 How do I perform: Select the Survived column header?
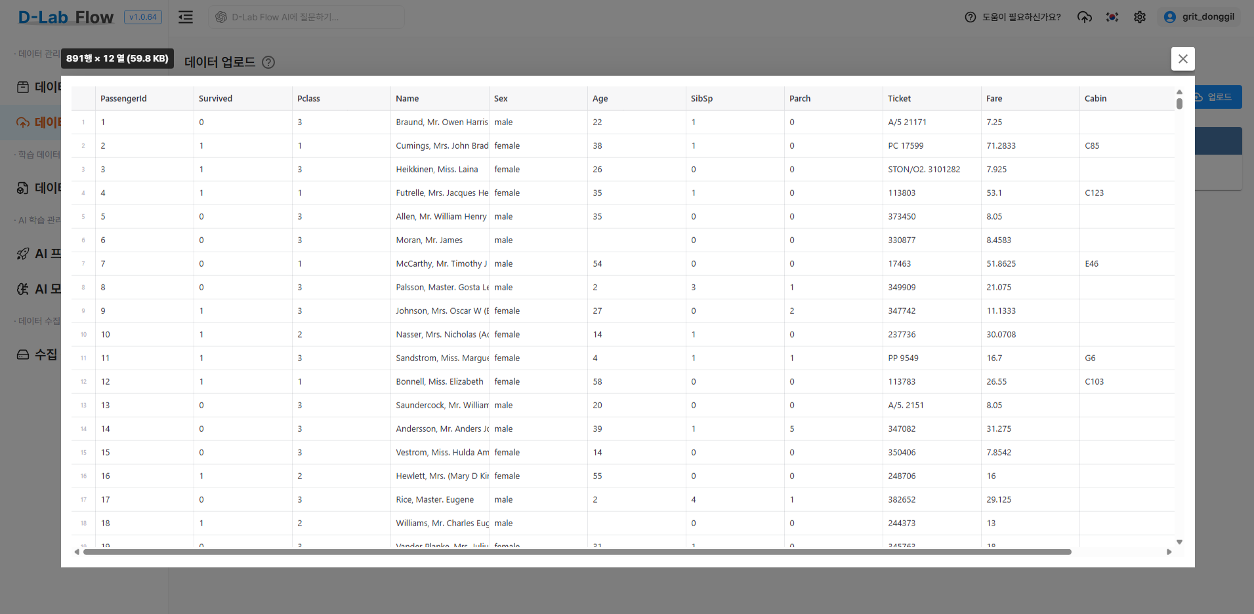(215, 98)
